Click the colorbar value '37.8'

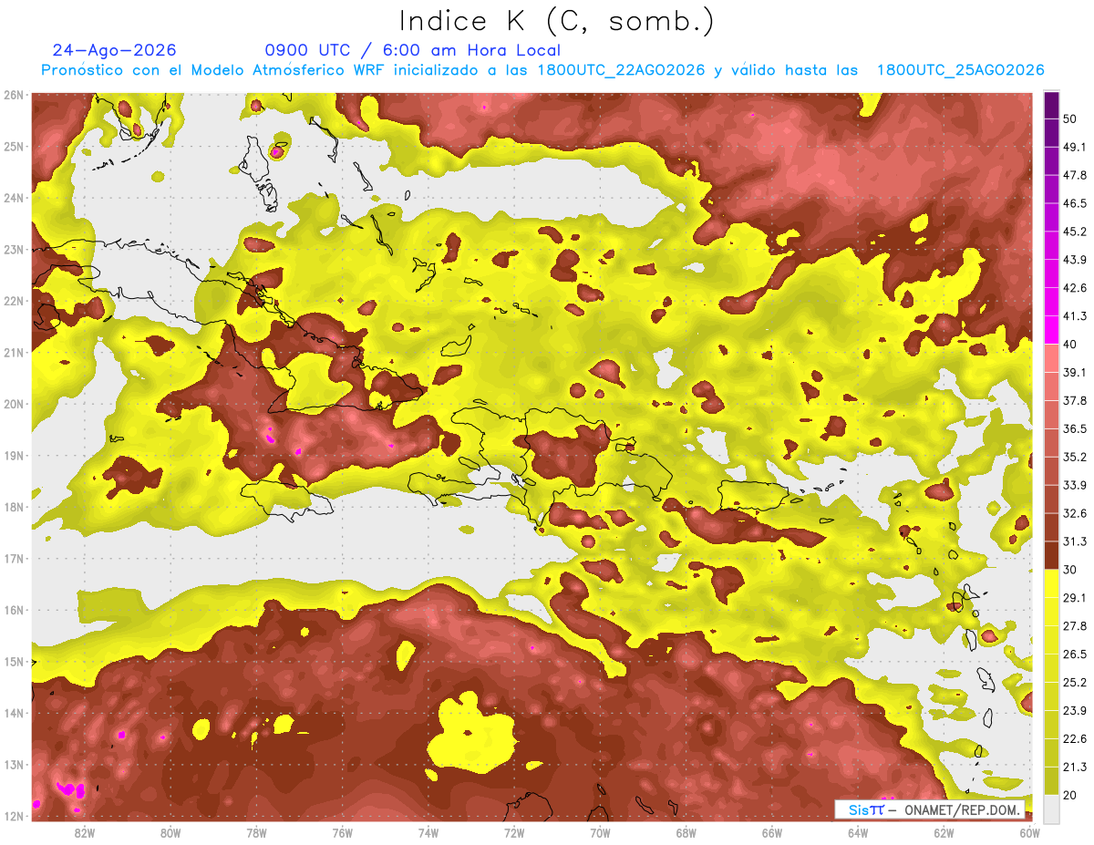1076,400
